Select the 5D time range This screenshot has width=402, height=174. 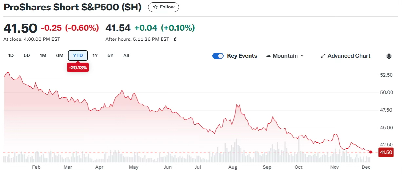(27, 55)
